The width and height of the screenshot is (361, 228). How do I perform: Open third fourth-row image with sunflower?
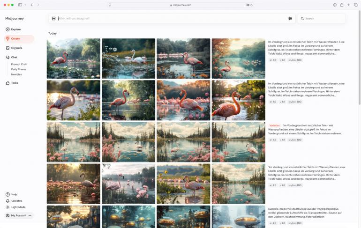183,184
